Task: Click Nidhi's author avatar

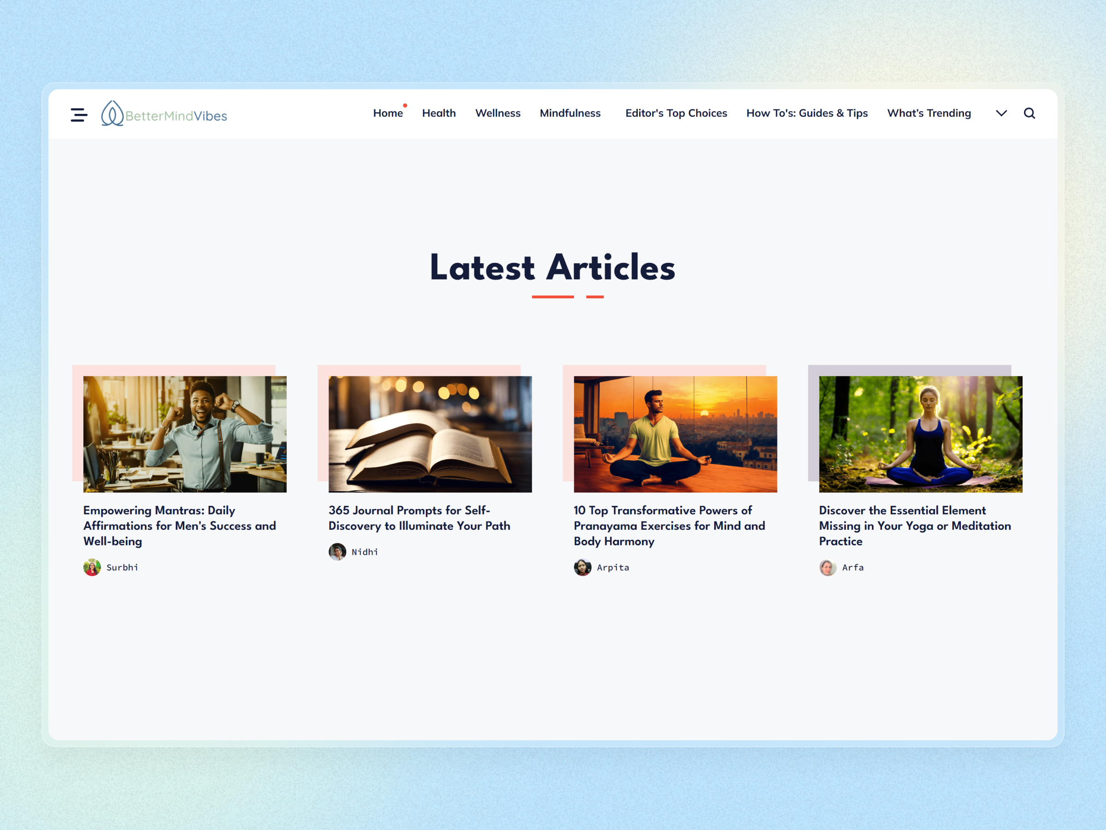Action: tap(337, 552)
